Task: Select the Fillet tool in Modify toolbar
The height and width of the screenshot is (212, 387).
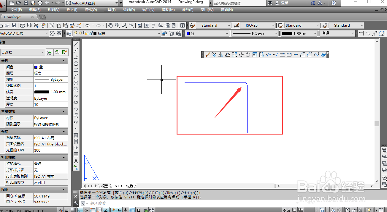Action: click(310, 55)
